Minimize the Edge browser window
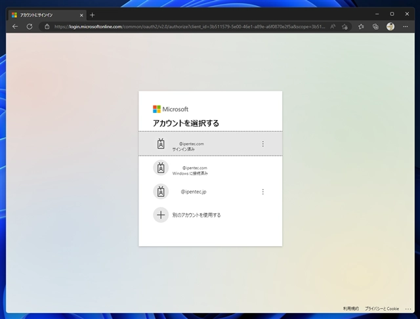This screenshot has width=420, height=319. pyautogui.click(x=377, y=14)
